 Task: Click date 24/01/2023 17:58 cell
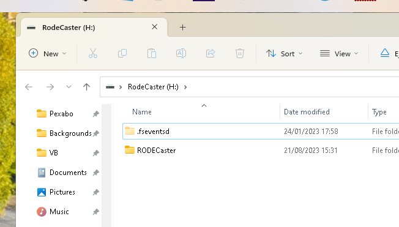pos(311,132)
